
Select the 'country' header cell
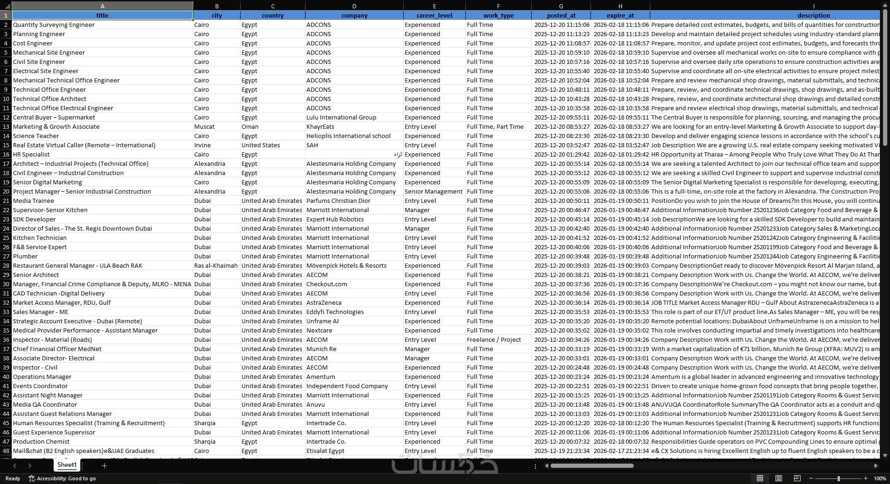273,15
